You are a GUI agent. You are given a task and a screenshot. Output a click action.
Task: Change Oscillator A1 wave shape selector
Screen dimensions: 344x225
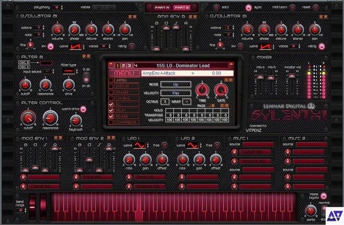coord(76,46)
